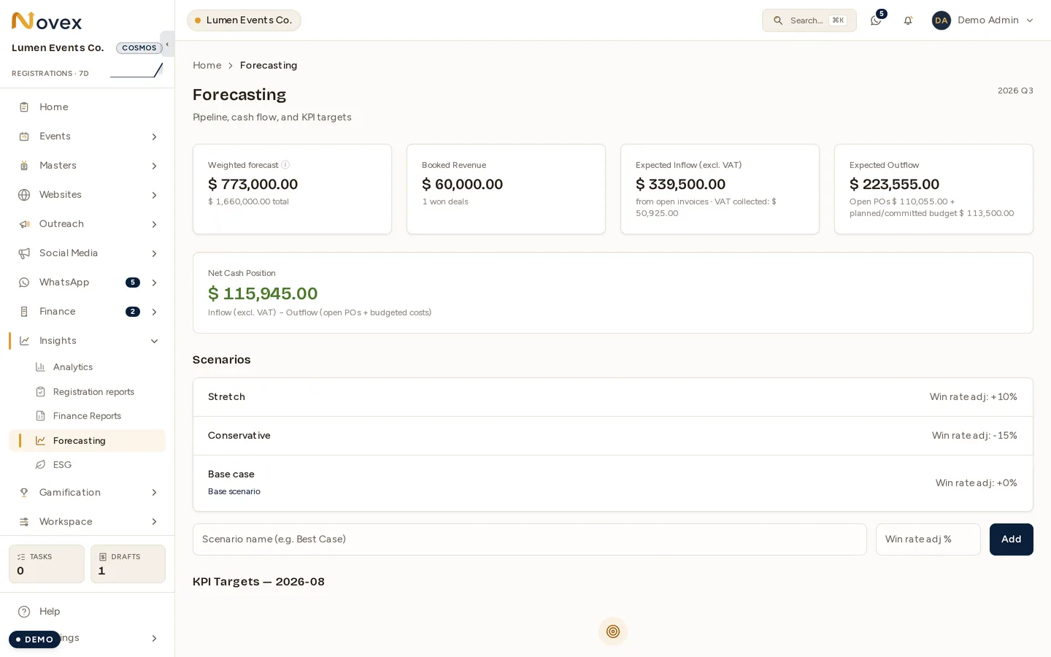Click the Finance Reports document icon
The width and height of the screenshot is (1051, 657).
[41, 416]
